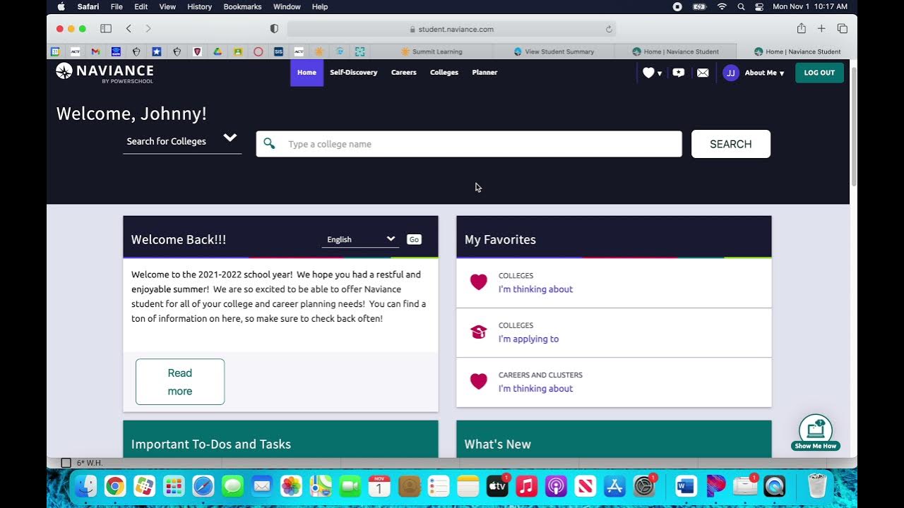Click the Type a college name field
The height and width of the screenshot is (508, 904).
[469, 144]
